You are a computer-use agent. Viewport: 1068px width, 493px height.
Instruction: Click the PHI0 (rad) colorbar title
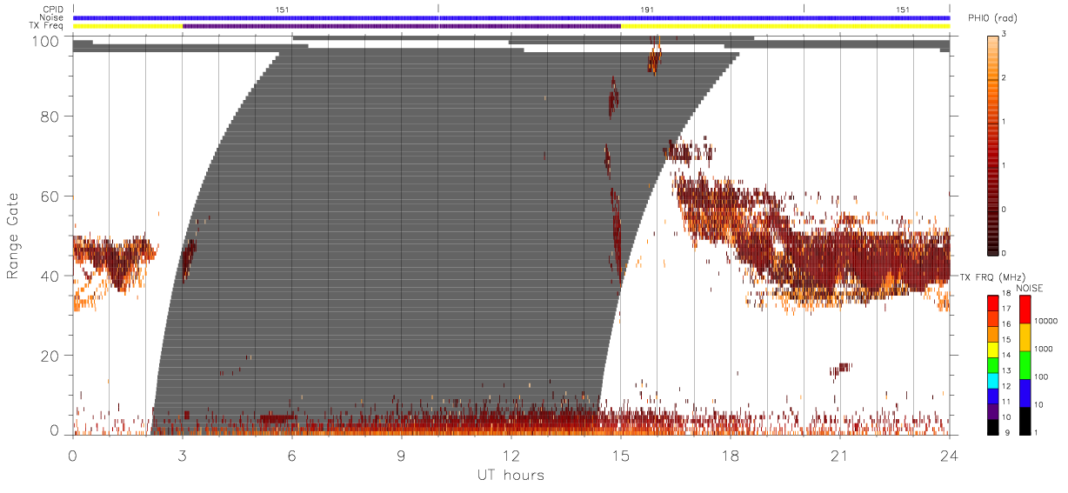(x=994, y=18)
